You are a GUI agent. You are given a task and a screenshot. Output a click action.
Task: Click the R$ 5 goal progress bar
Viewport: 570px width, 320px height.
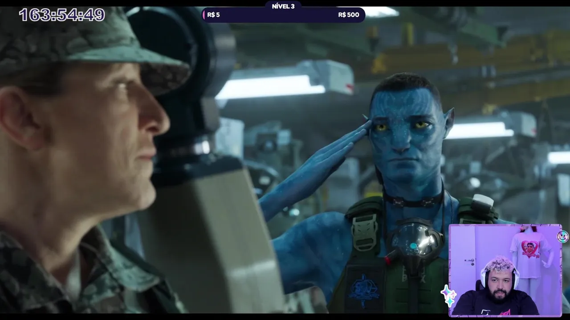coord(283,15)
